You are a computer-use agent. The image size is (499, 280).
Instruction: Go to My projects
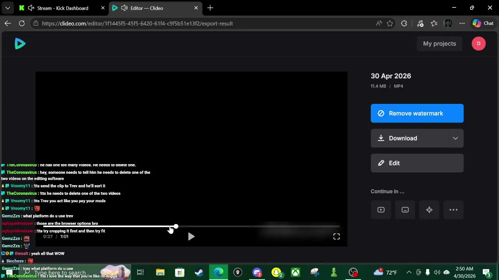coord(439,44)
